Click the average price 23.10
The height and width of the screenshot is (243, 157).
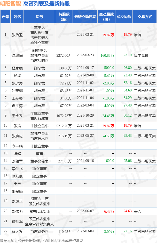tap(128, 55)
